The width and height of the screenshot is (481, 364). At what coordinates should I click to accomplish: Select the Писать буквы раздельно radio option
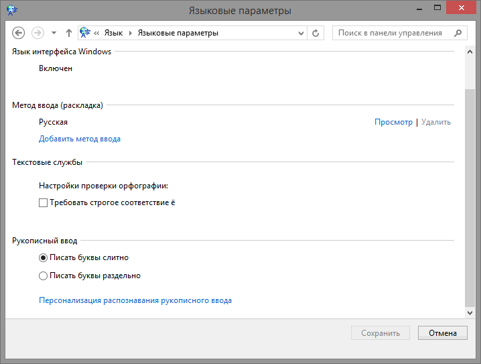pyautogui.click(x=44, y=276)
